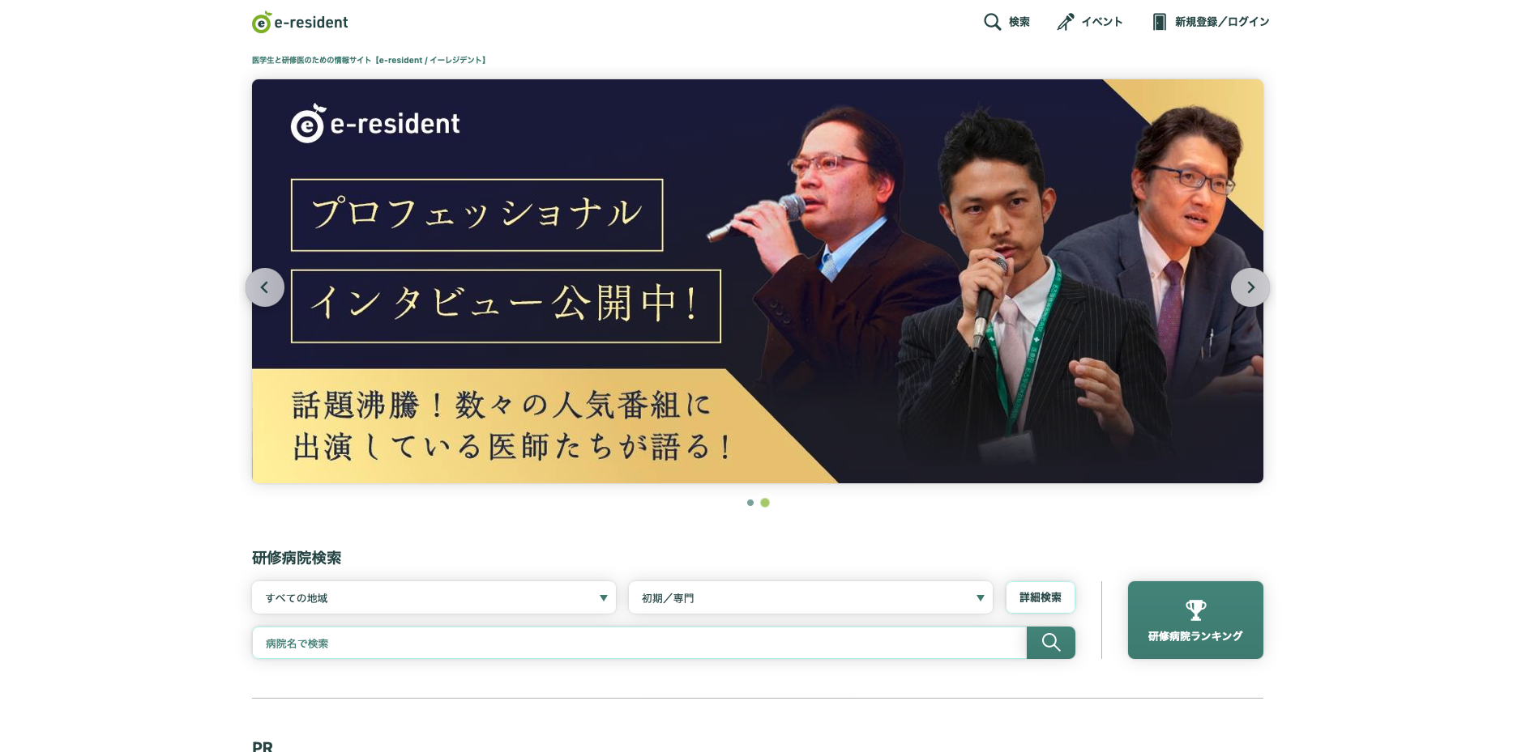Select the second carousel pagination dot

pos(765,503)
